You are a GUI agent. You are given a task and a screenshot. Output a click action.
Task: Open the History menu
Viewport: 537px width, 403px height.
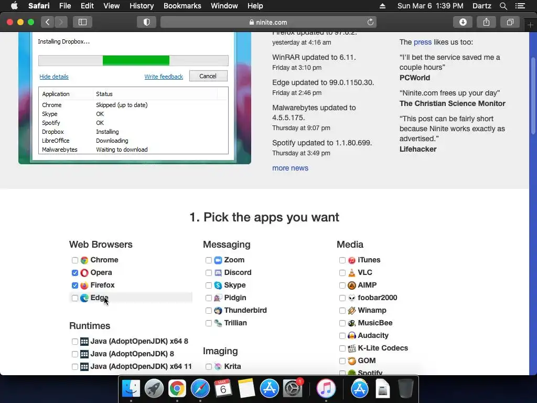142,6
